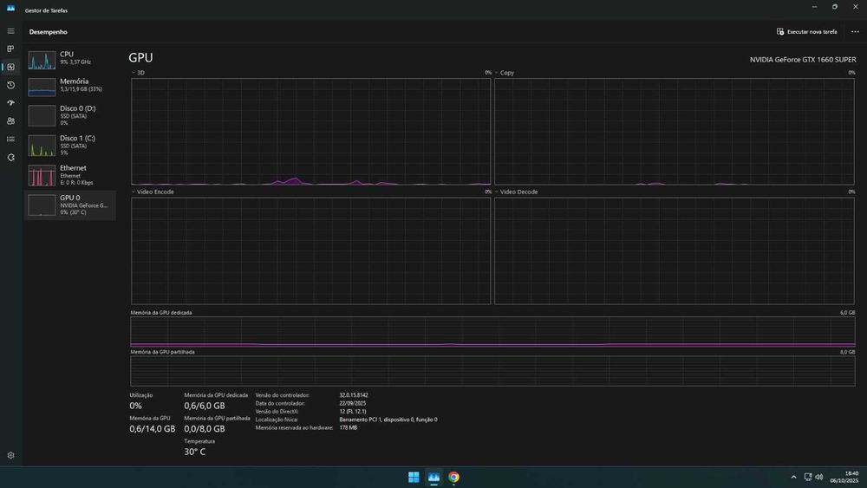
Task: Open Services page icon
Action: click(10, 158)
